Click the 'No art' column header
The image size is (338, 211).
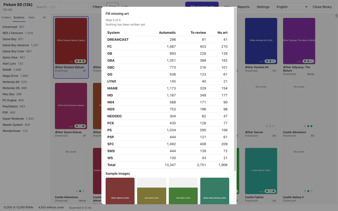click(222, 33)
